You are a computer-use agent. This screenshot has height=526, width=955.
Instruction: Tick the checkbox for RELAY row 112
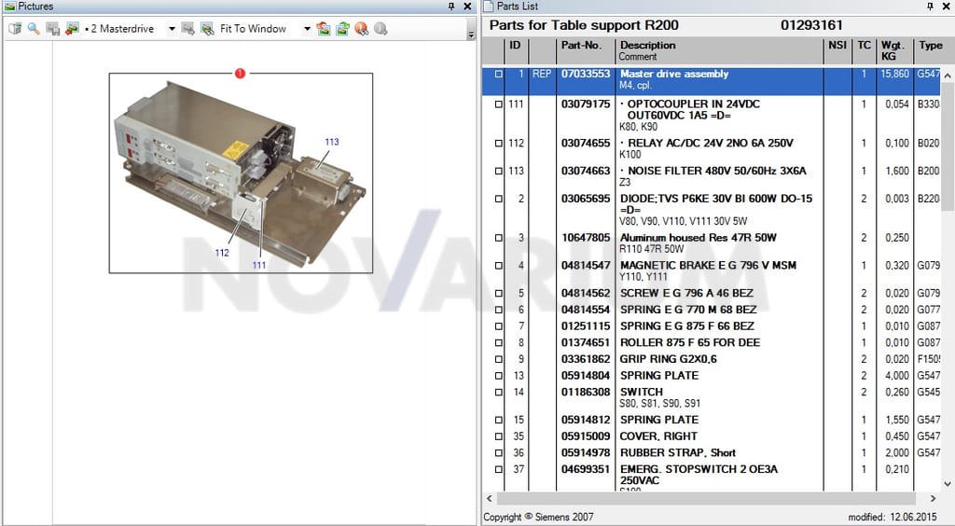pos(499,143)
